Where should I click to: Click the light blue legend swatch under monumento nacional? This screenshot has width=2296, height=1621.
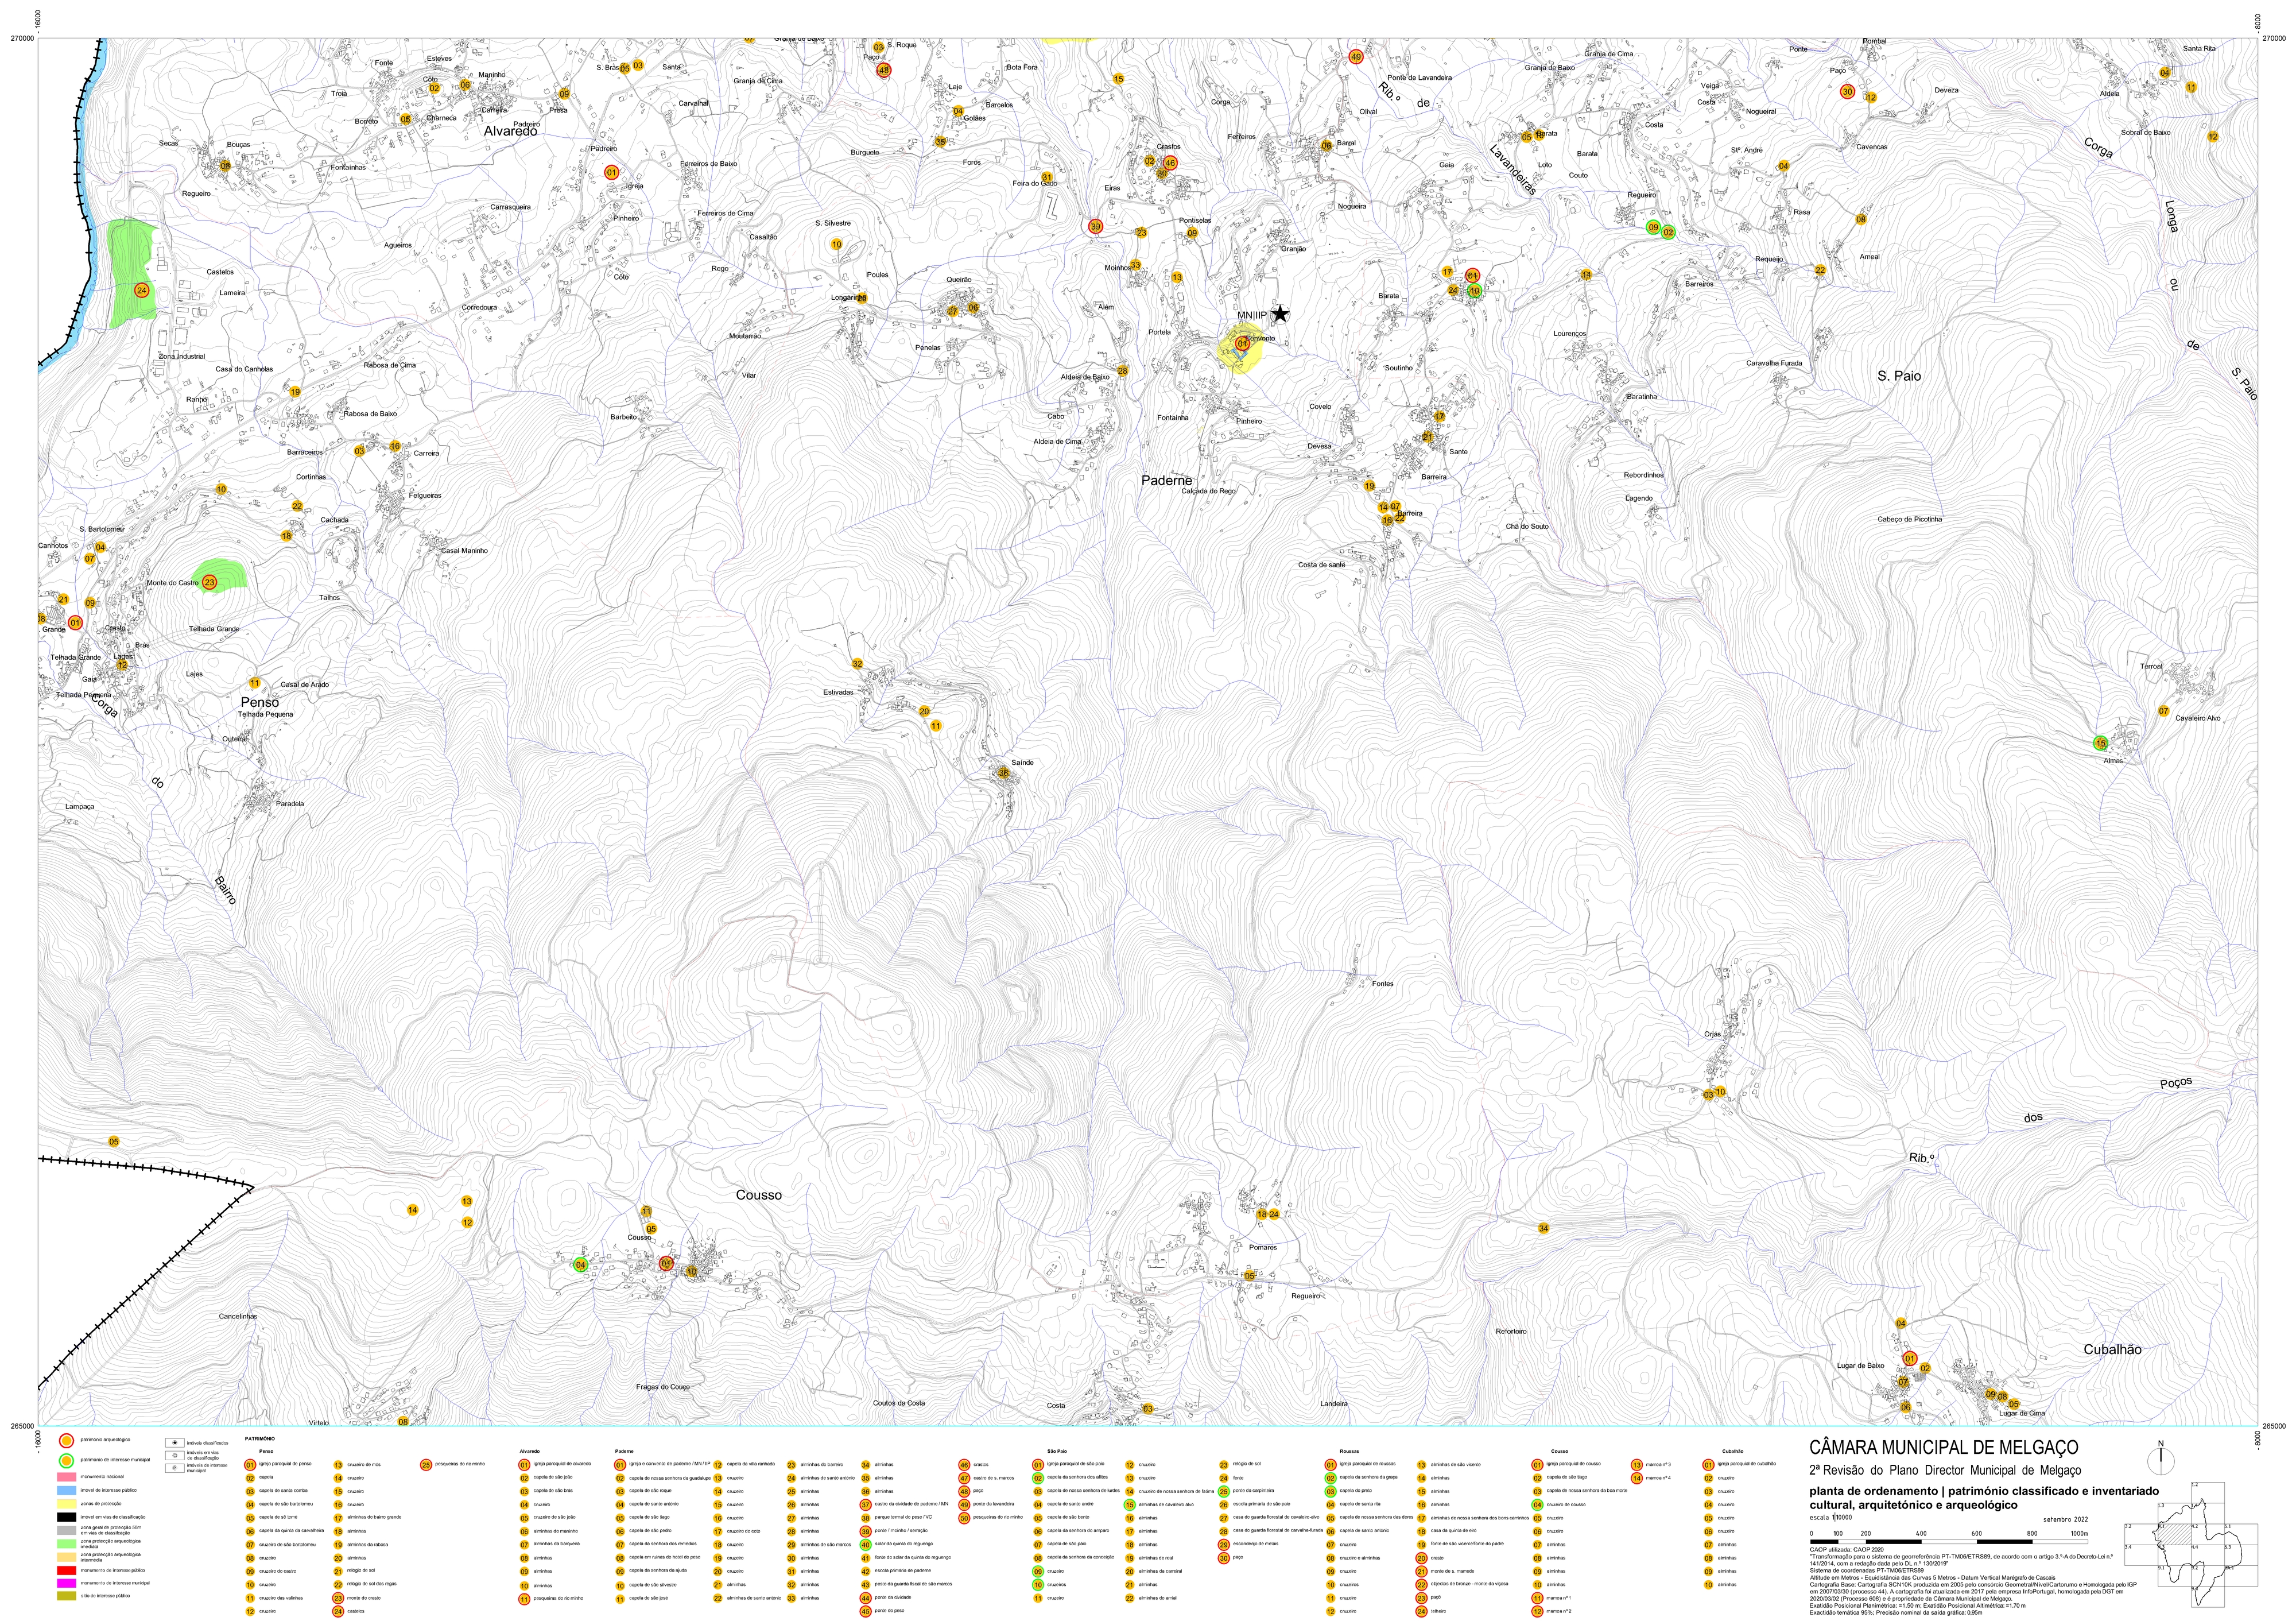(66, 1490)
